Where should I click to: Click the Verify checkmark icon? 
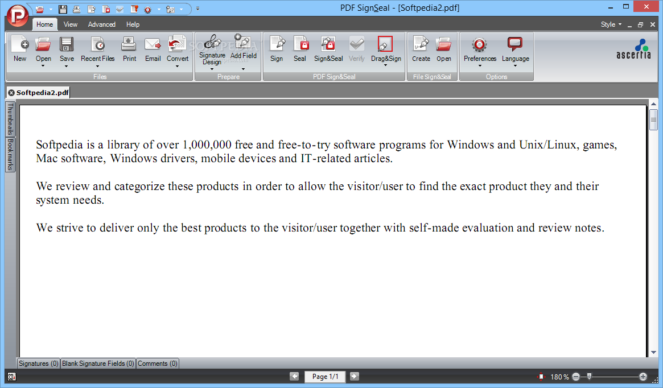[x=356, y=44]
